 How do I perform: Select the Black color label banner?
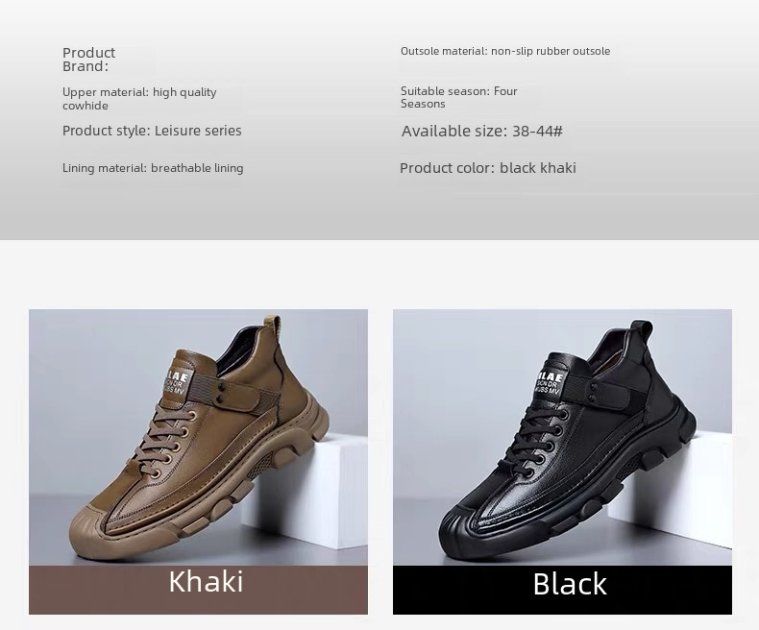pos(562,590)
